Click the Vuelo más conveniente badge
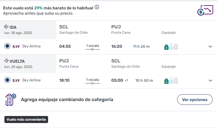This screenshot has height=128, width=217. point(26,120)
